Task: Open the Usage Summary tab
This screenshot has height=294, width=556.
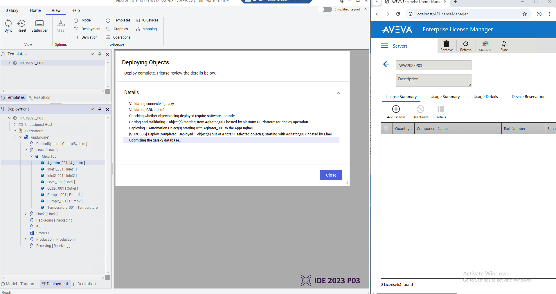Action: click(x=445, y=97)
